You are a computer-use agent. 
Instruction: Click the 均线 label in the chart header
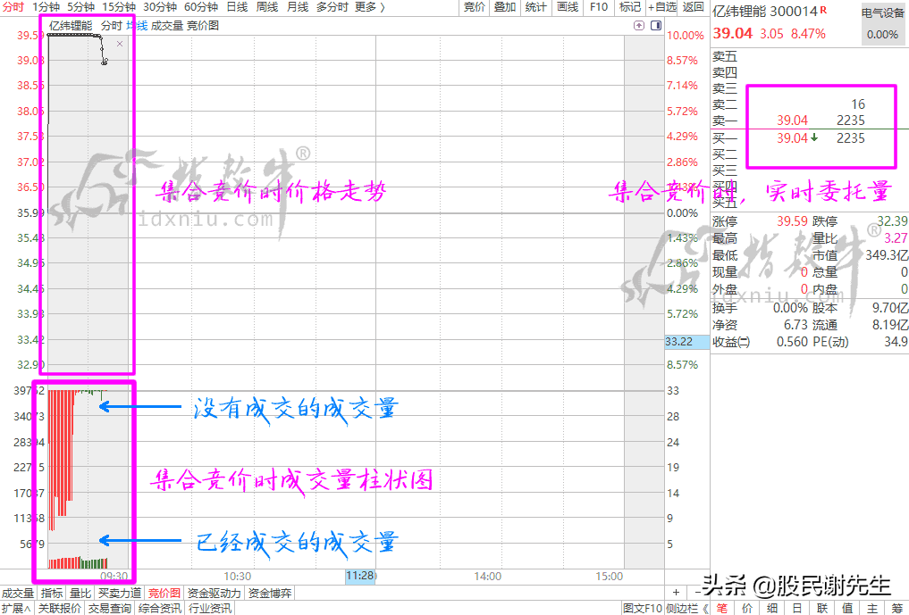(137, 26)
